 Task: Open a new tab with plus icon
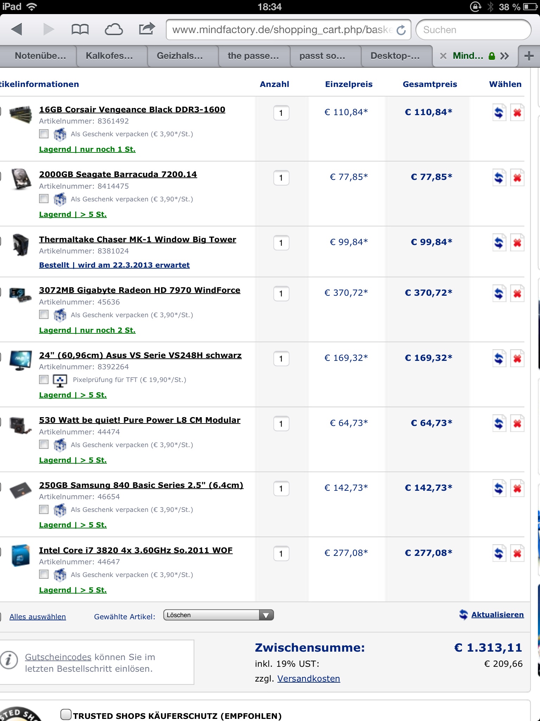tap(529, 56)
